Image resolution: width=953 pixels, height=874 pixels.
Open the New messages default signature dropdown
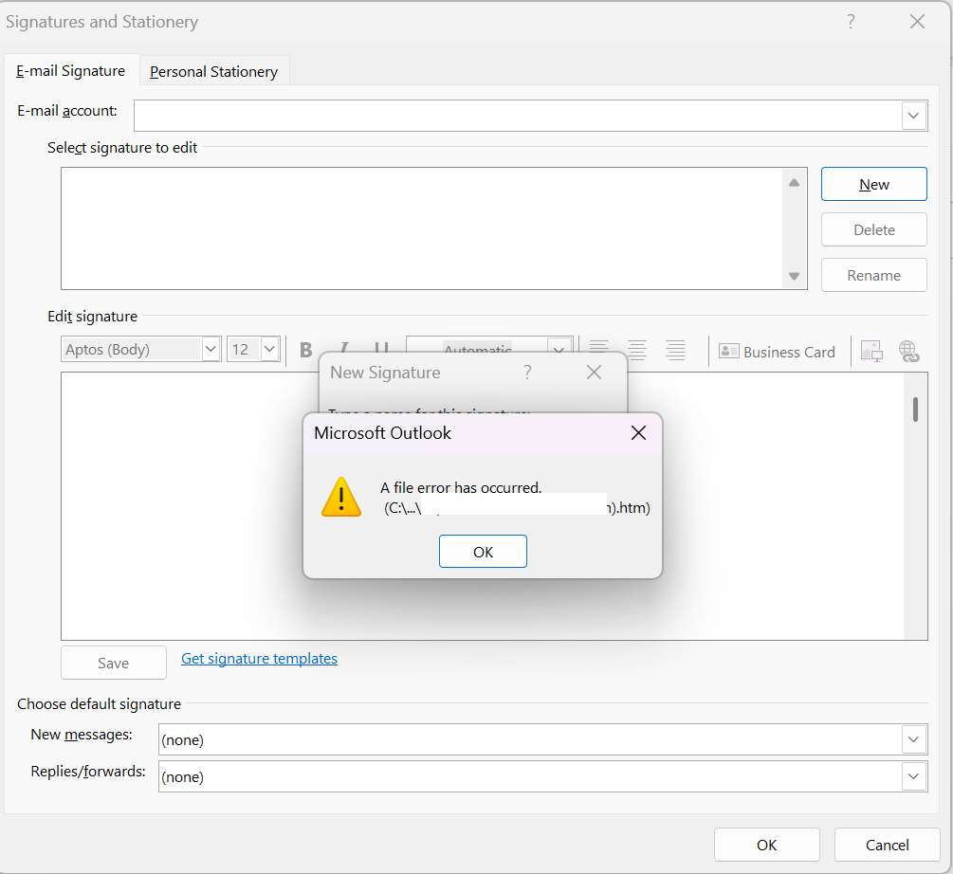[913, 739]
